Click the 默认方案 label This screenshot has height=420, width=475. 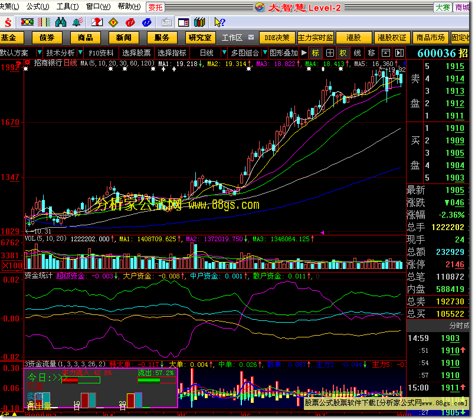click(14, 53)
